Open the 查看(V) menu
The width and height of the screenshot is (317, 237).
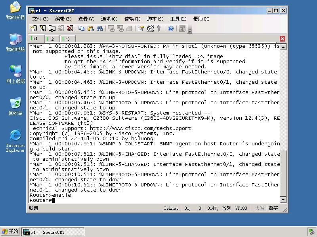[x=86, y=19]
